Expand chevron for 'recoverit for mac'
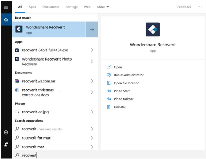 [x=92, y=138]
